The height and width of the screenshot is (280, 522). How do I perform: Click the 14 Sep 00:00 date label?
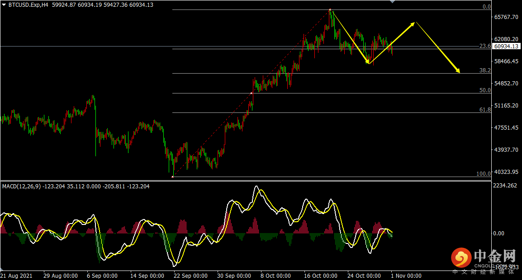coord(147,275)
